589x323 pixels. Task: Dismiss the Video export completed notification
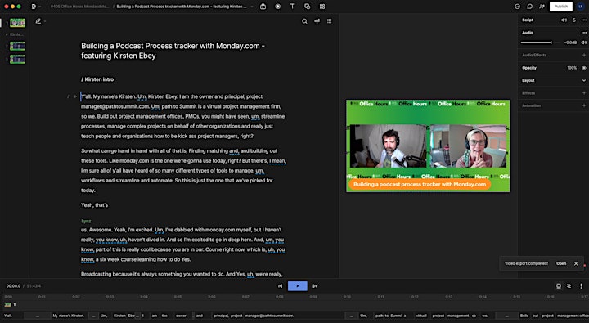click(x=576, y=263)
